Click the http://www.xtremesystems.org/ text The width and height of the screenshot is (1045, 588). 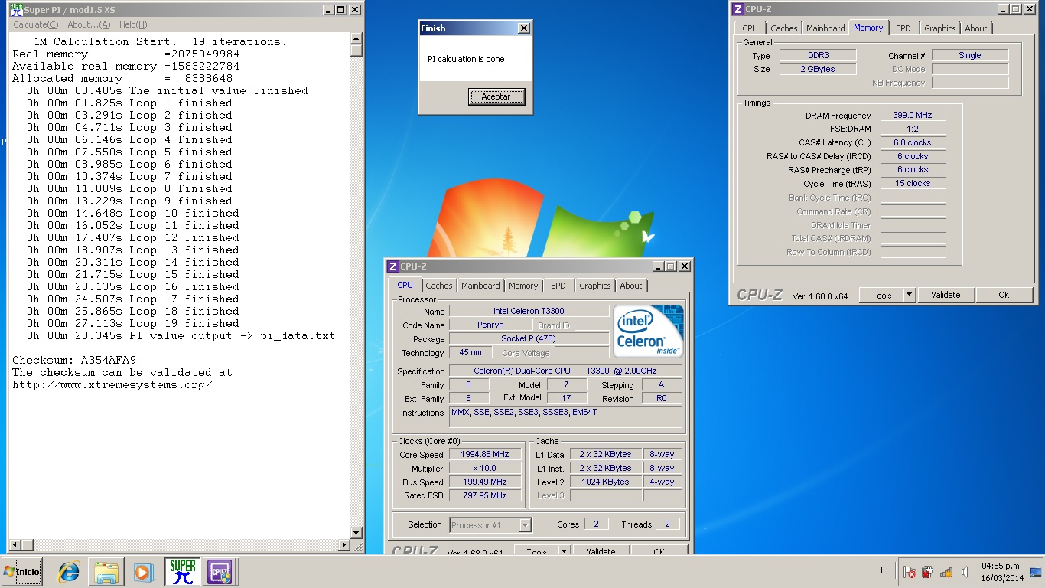click(x=112, y=384)
